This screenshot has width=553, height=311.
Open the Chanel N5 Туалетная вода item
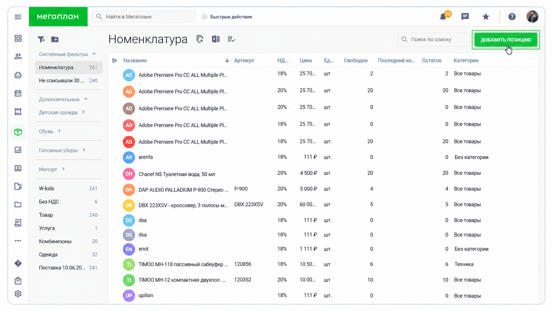176,174
